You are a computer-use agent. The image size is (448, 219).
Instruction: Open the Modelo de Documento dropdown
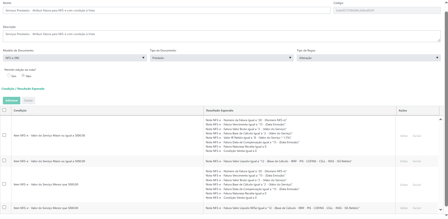pos(75,58)
